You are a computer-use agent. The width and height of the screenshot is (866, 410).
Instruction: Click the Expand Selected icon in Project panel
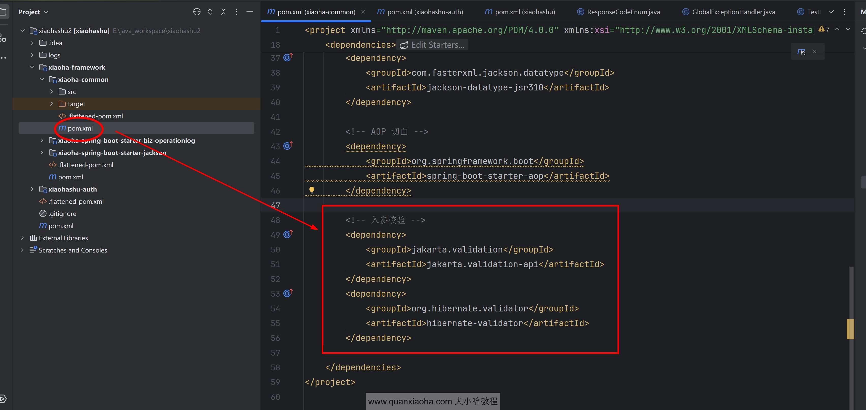(x=210, y=12)
